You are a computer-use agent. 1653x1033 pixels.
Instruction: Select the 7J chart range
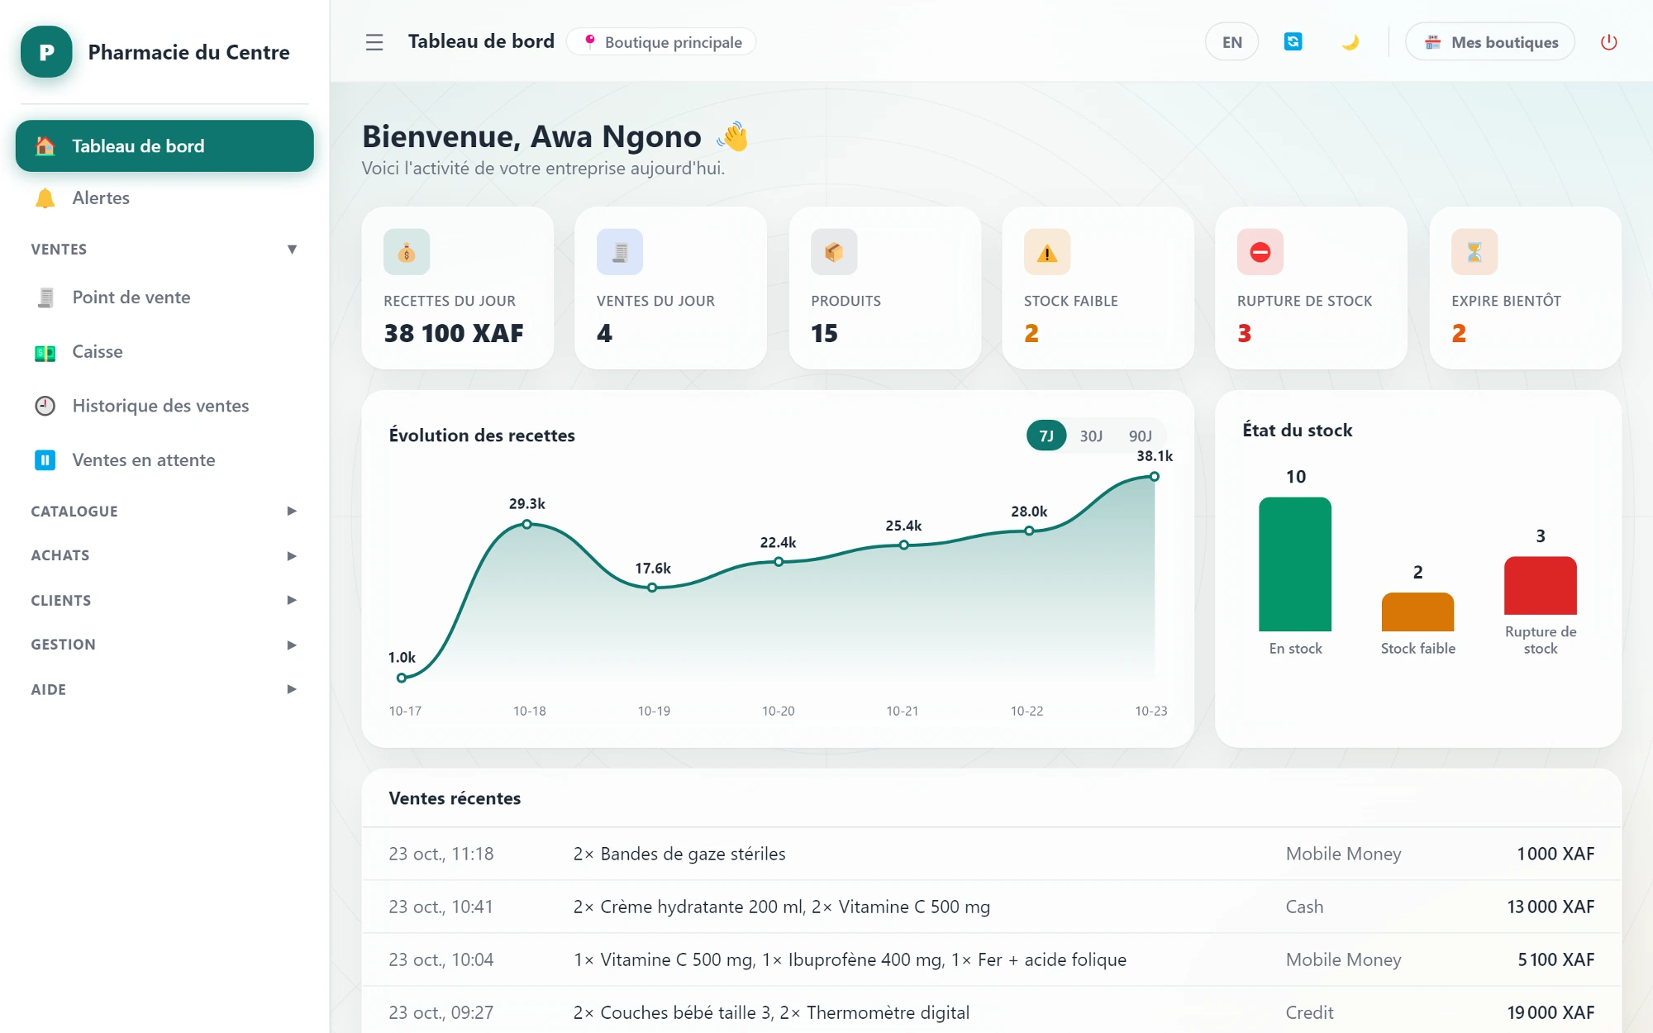[1046, 436]
